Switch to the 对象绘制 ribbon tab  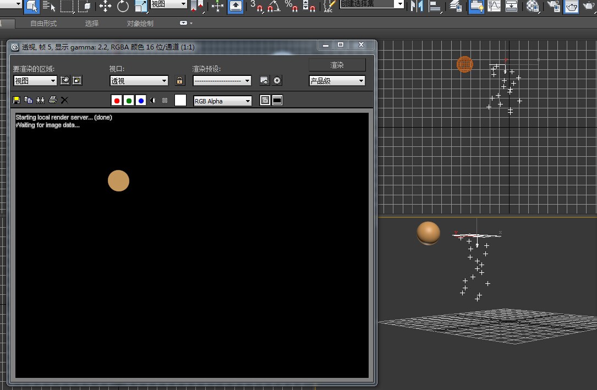point(140,24)
